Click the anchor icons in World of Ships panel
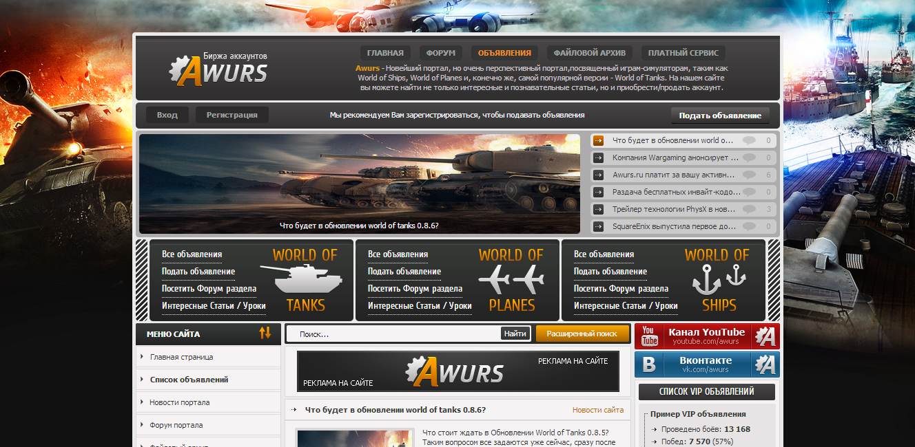Image resolution: width=915 pixels, height=447 pixels. pos(717,279)
